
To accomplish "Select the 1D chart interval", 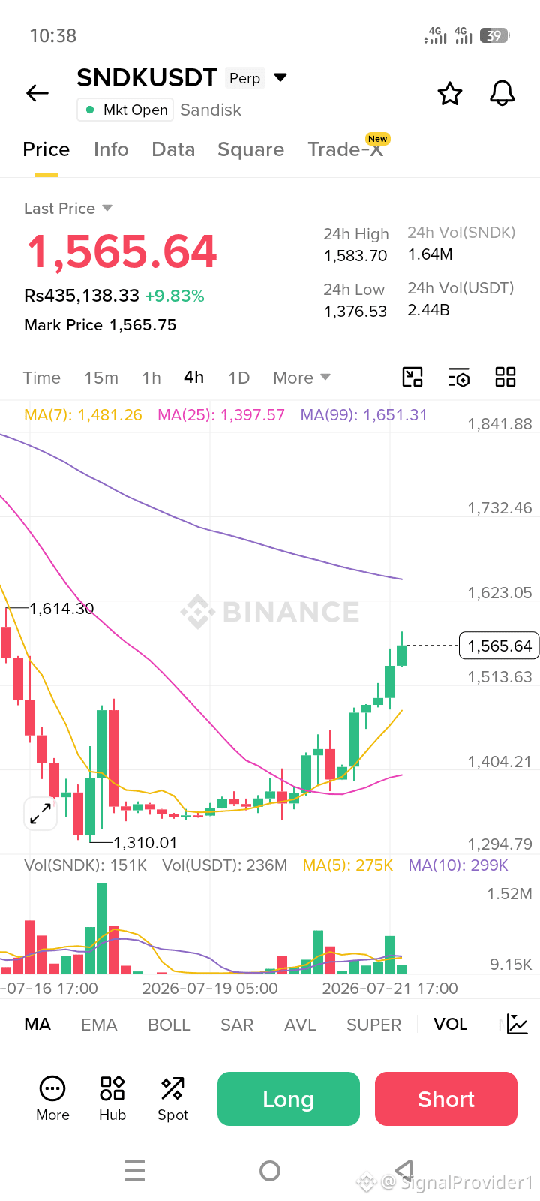I will 238,378.
